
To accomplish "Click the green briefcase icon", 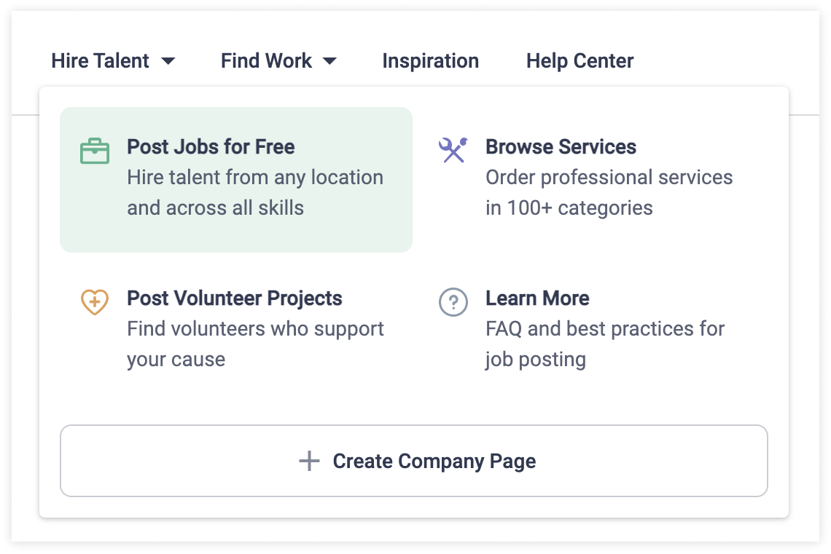I will point(95,151).
